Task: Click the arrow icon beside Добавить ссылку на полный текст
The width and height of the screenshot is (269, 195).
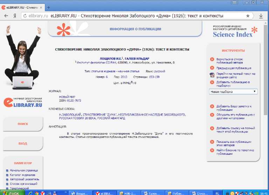Action: point(212,128)
